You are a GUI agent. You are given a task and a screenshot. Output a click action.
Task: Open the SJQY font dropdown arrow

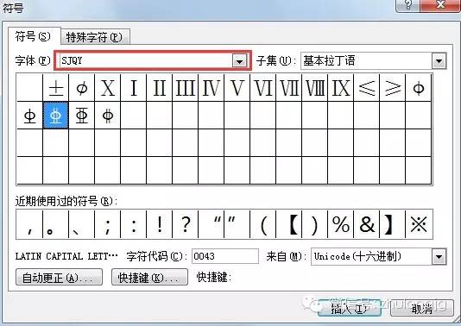pyautogui.click(x=240, y=61)
